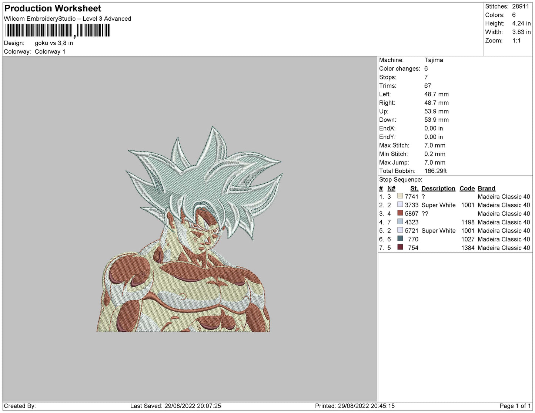535x413 pixels.
Task: Select the total bobbin value '166.29ft'
Action: (435, 170)
